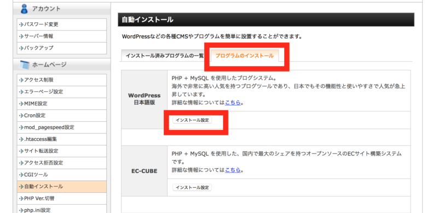Open .htaccess編集

tap(61, 139)
